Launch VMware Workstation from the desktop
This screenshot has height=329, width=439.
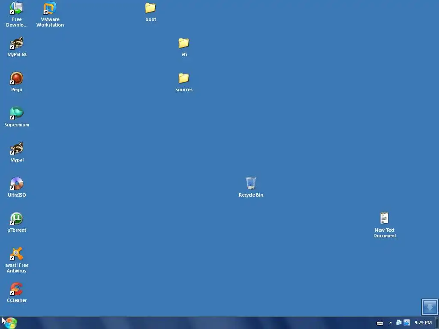pos(50,14)
